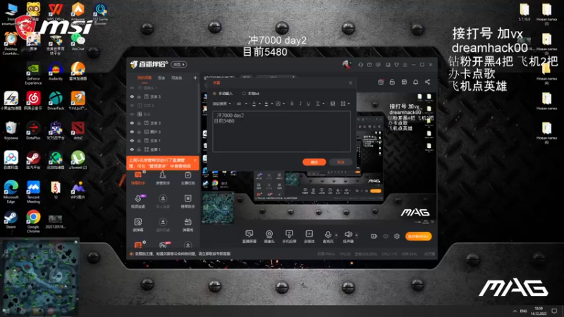Switch to the third tab in left panel
This screenshot has height=317, width=564.
pyautogui.click(x=177, y=77)
